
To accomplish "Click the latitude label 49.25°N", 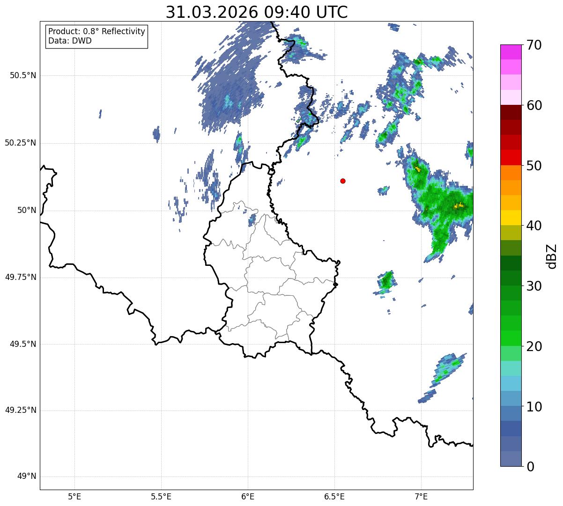I will (20, 411).
